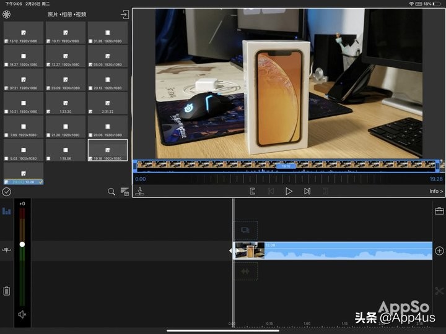Tap the battery indicator showing 18%
This screenshot has width=446, height=334.
tap(433, 4)
